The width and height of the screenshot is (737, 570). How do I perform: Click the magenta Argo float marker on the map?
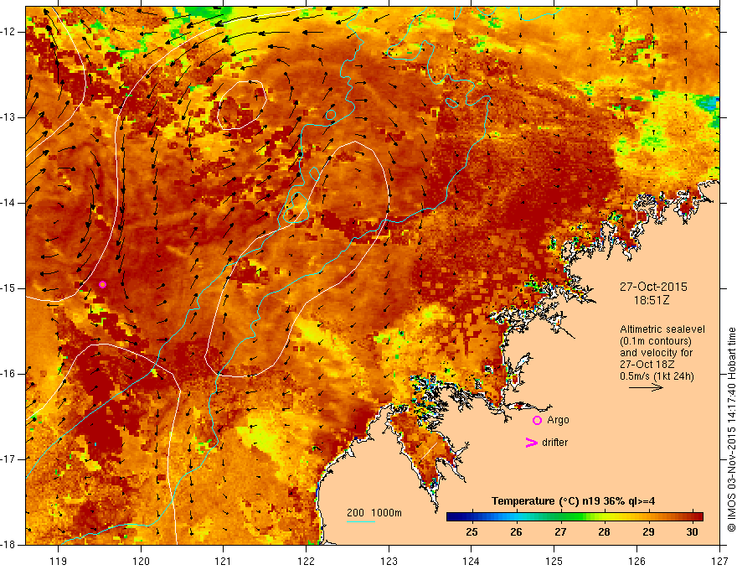point(102,284)
